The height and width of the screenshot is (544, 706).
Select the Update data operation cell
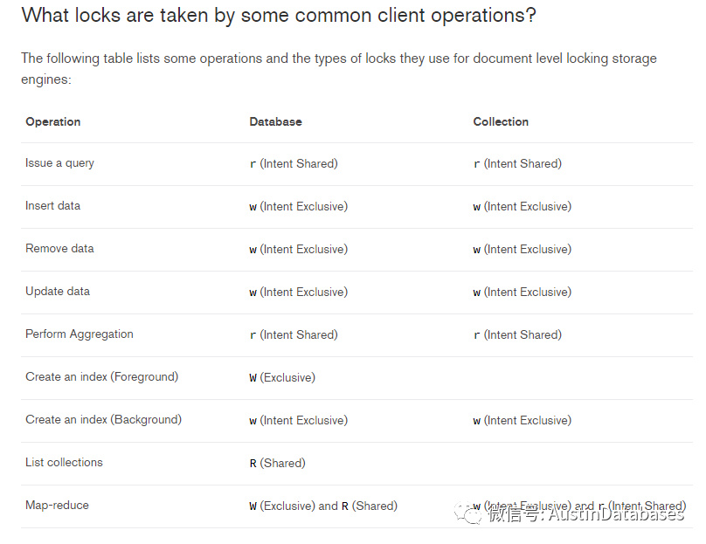coord(58,292)
